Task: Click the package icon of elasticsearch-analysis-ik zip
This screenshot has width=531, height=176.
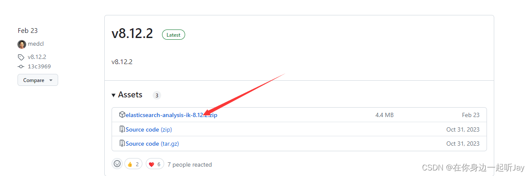Action: (x=122, y=115)
